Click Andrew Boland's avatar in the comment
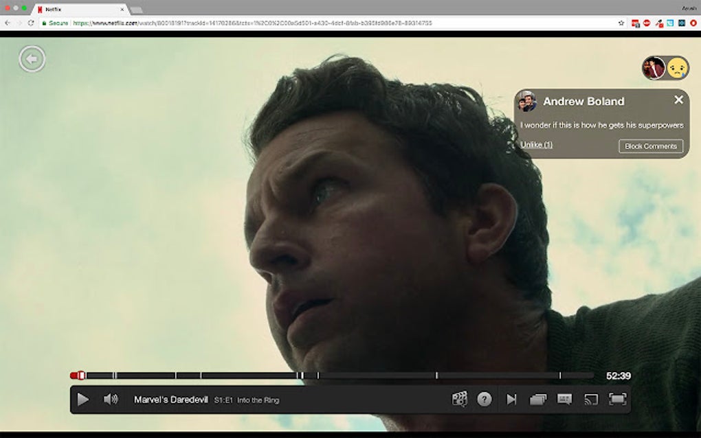The height and width of the screenshot is (438, 701). [x=527, y=102]
